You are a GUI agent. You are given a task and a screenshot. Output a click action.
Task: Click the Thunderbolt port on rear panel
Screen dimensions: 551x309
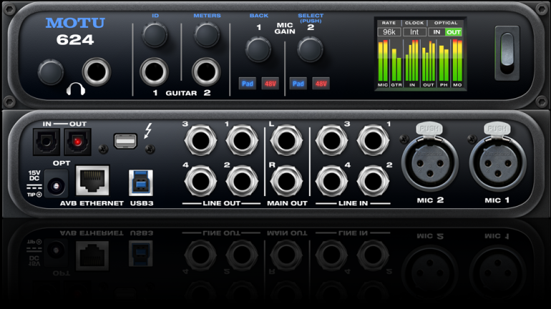125,142
